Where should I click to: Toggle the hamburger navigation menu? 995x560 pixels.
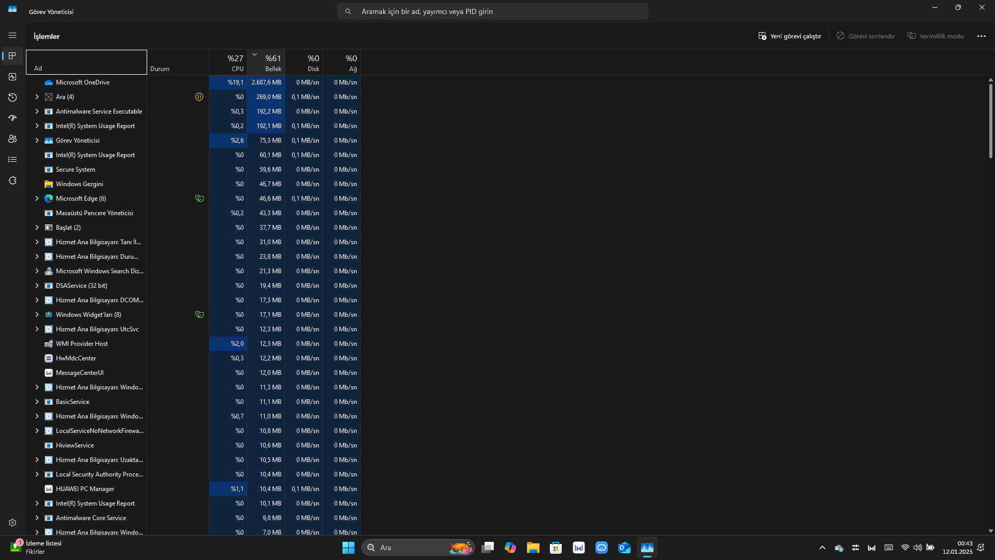[12, 35]
